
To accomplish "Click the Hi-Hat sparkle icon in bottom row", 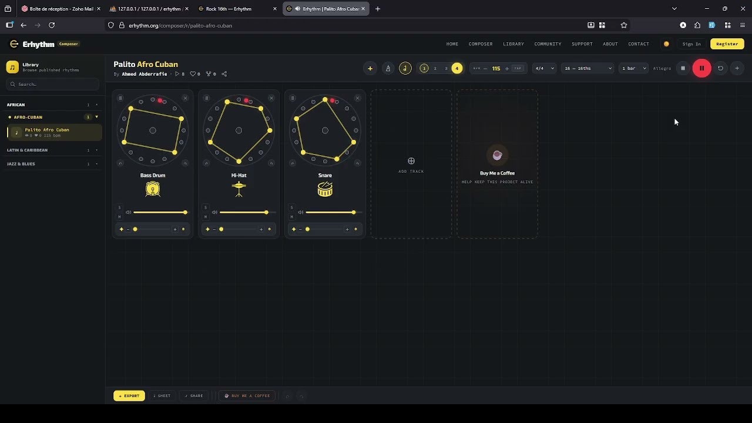I will coord(207,229).
